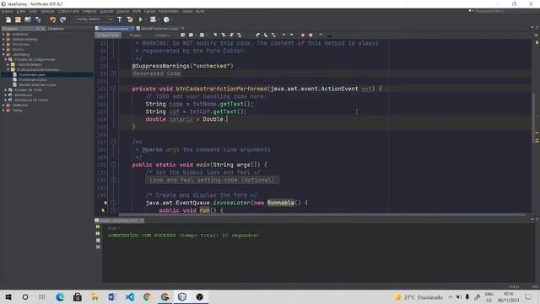
Task: Expand the Biblioteca project node
Action: (x=3, y=34)
